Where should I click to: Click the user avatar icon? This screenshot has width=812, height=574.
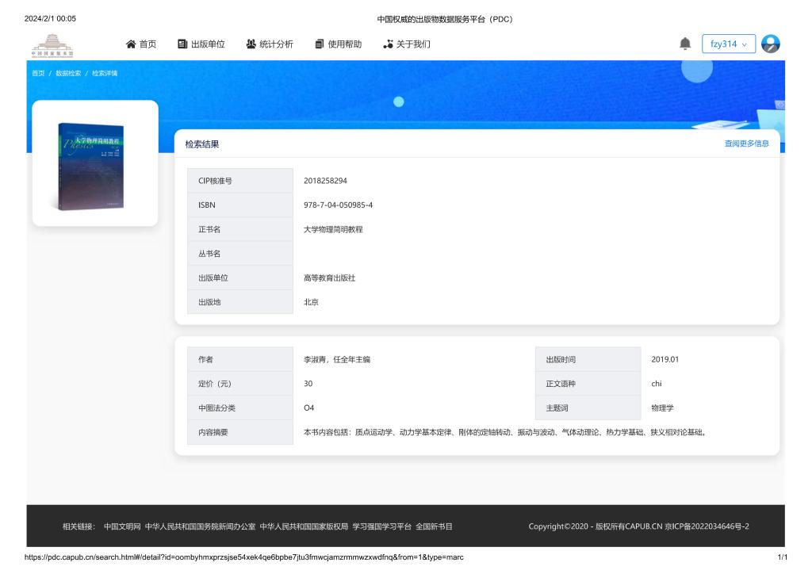click(x=771, y=44)
